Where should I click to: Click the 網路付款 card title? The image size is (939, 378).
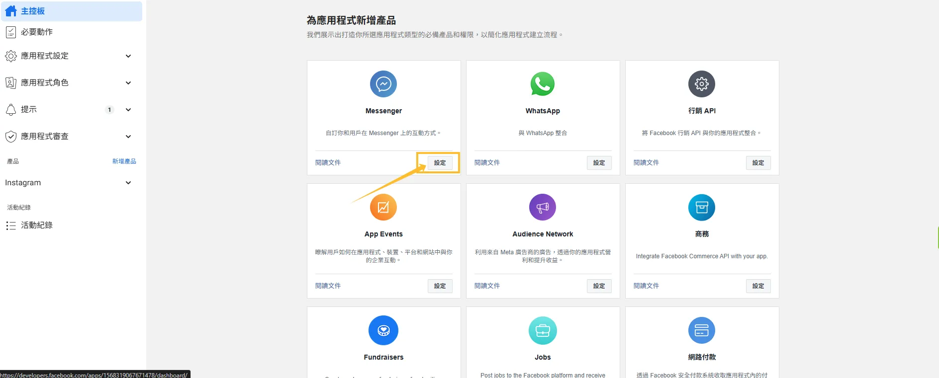(702, 357)
